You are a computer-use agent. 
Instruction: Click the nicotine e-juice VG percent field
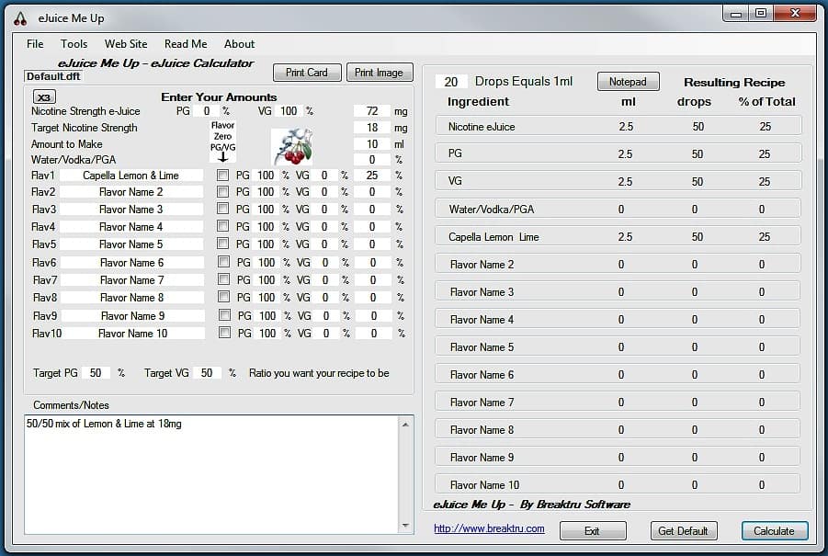(x=289, y=111)
